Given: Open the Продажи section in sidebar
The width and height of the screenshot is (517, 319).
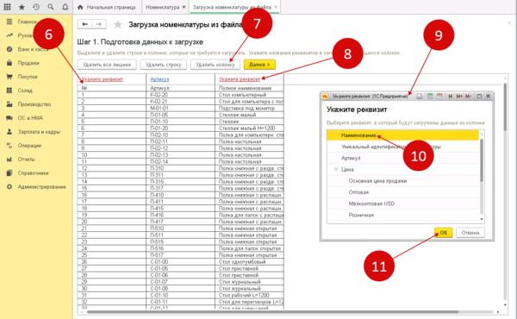Looking at the screenshot, I should (28, 63).
